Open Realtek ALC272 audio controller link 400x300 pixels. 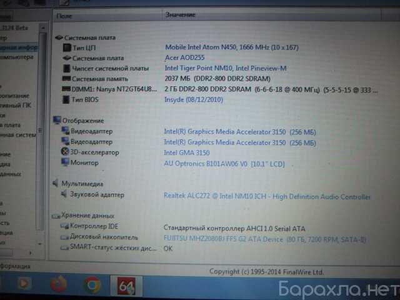pos(267,196)
